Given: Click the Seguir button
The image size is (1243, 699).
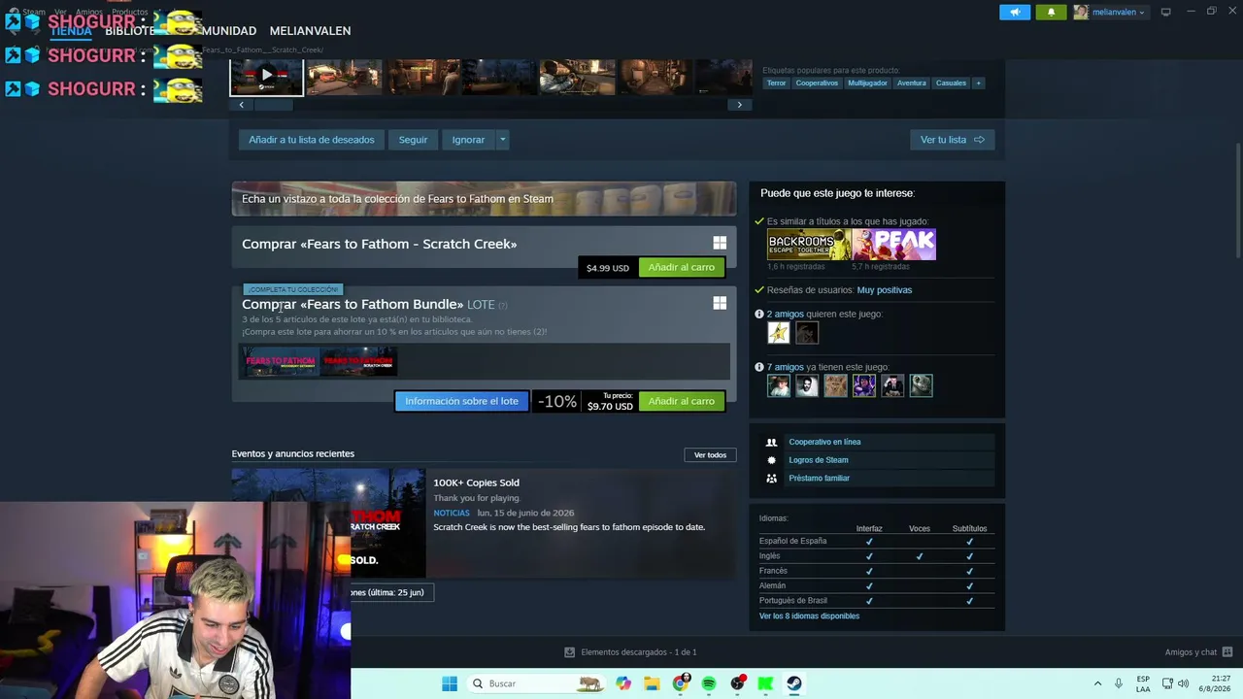Looking at the screenshot, I should pos(413,140).
